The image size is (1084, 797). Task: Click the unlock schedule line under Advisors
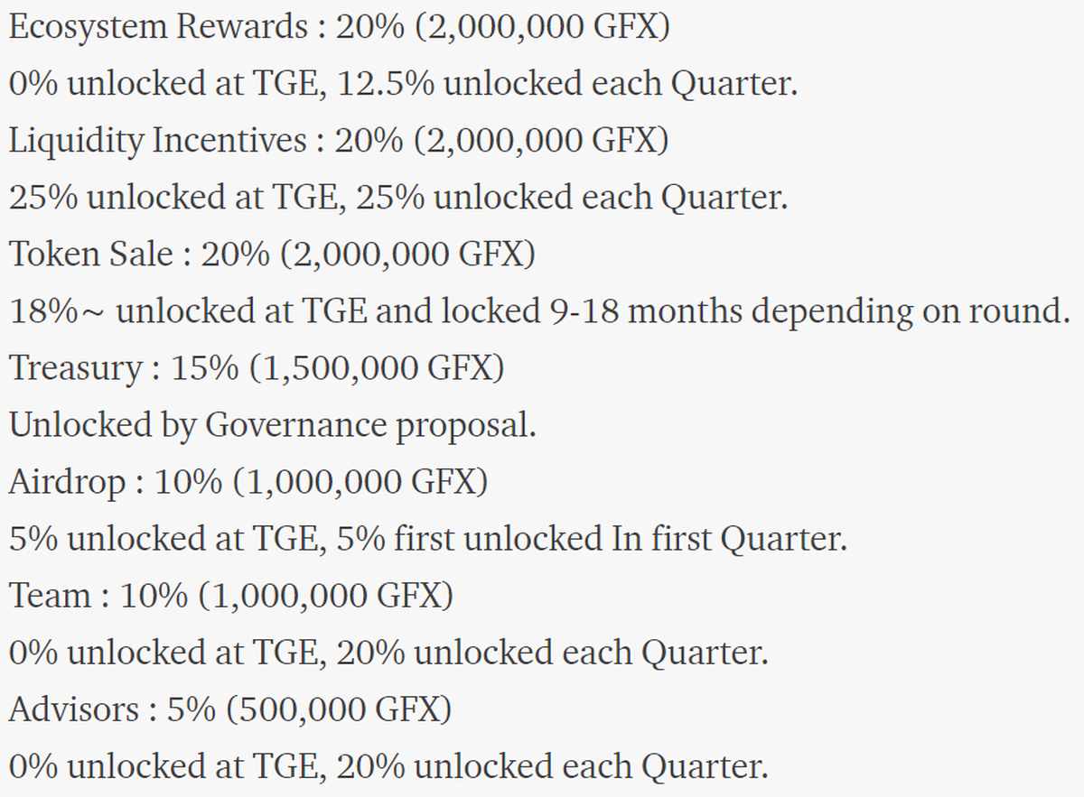[388, 766]
